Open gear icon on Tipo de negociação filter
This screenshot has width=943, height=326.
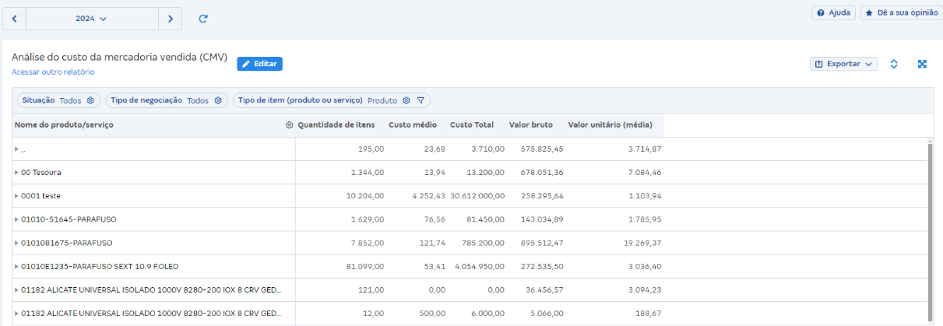pyautogui.click(x=218, y=100)
